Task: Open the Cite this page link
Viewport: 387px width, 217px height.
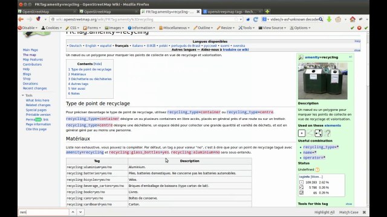Action: [36, 129]
